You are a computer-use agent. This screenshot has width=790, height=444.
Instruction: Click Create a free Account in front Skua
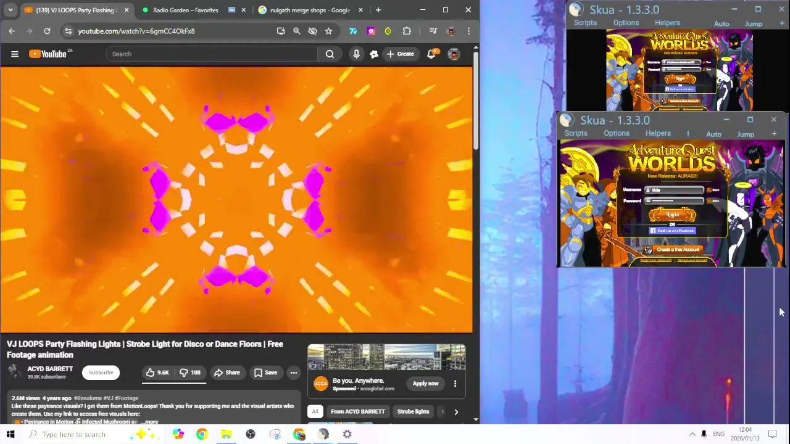[673, 250]
